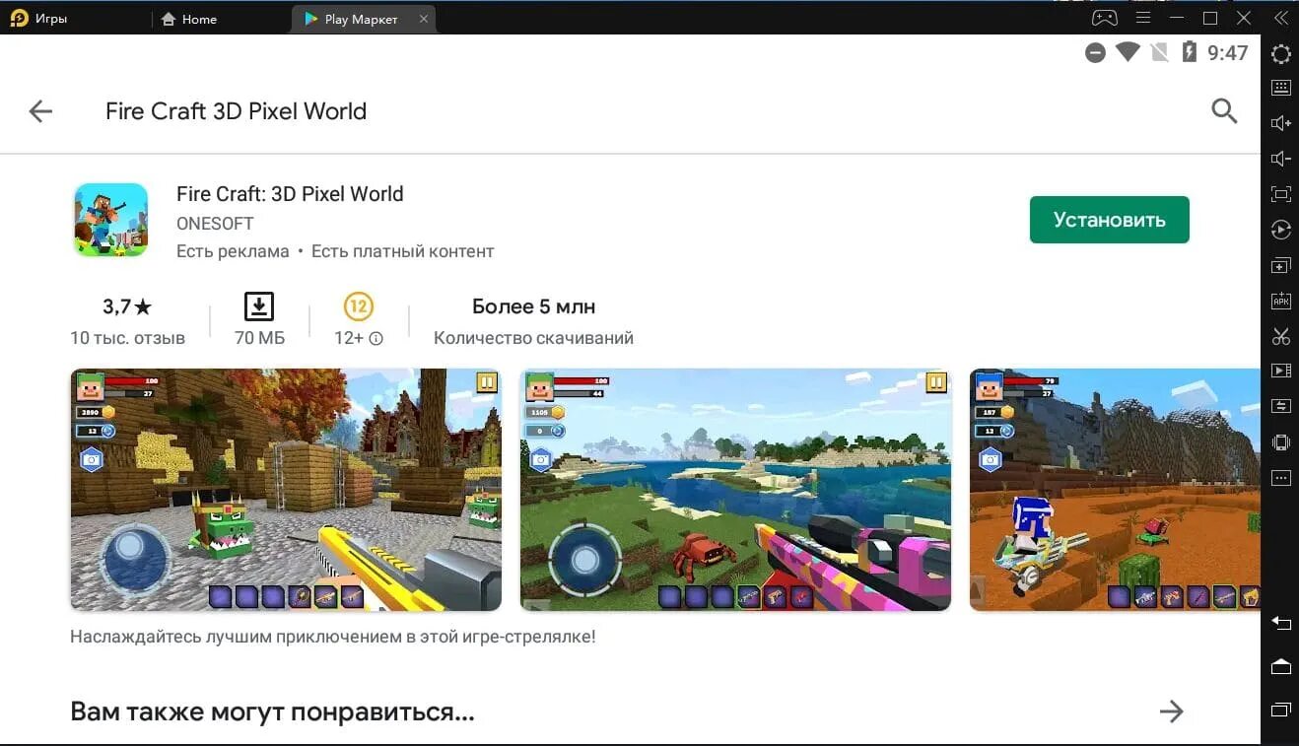Tap the info icon beside the 12+ rating
The width and height of the screenshot is (1299, 746).
tap(377, 337)
